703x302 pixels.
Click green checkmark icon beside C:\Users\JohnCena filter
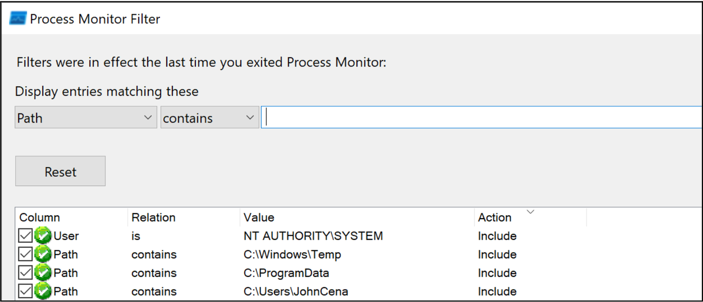[43, 291]
